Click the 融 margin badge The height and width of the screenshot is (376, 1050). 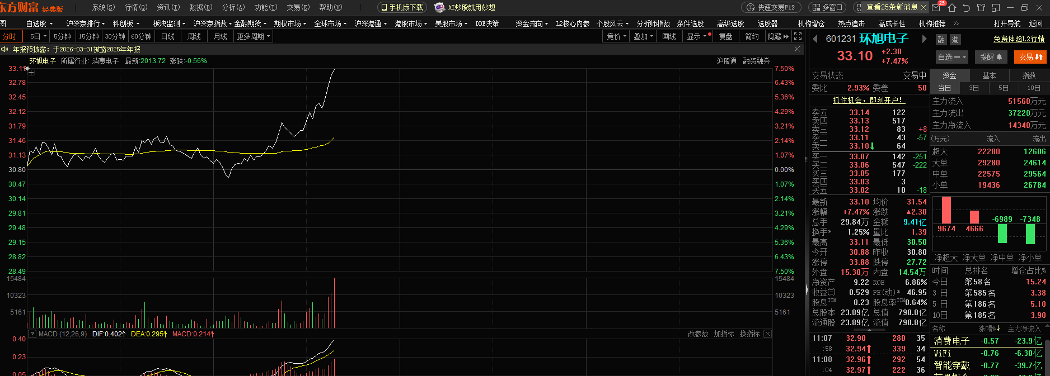(x=941, y=40)
